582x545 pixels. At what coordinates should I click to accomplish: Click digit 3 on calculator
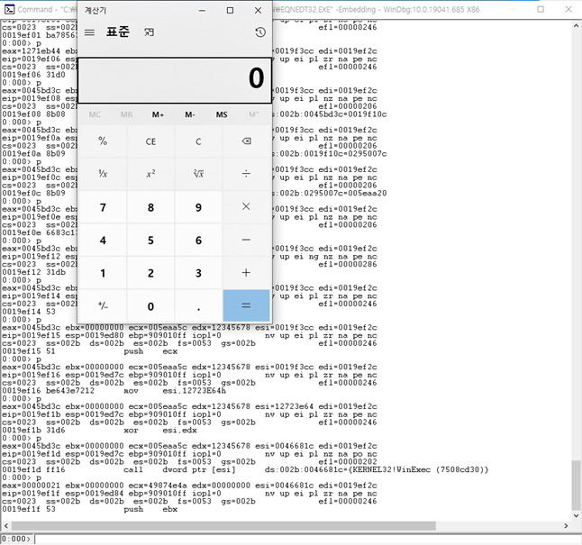tap(198, 273)
